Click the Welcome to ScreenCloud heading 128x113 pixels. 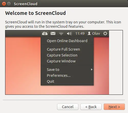click(x=36, y=13)
